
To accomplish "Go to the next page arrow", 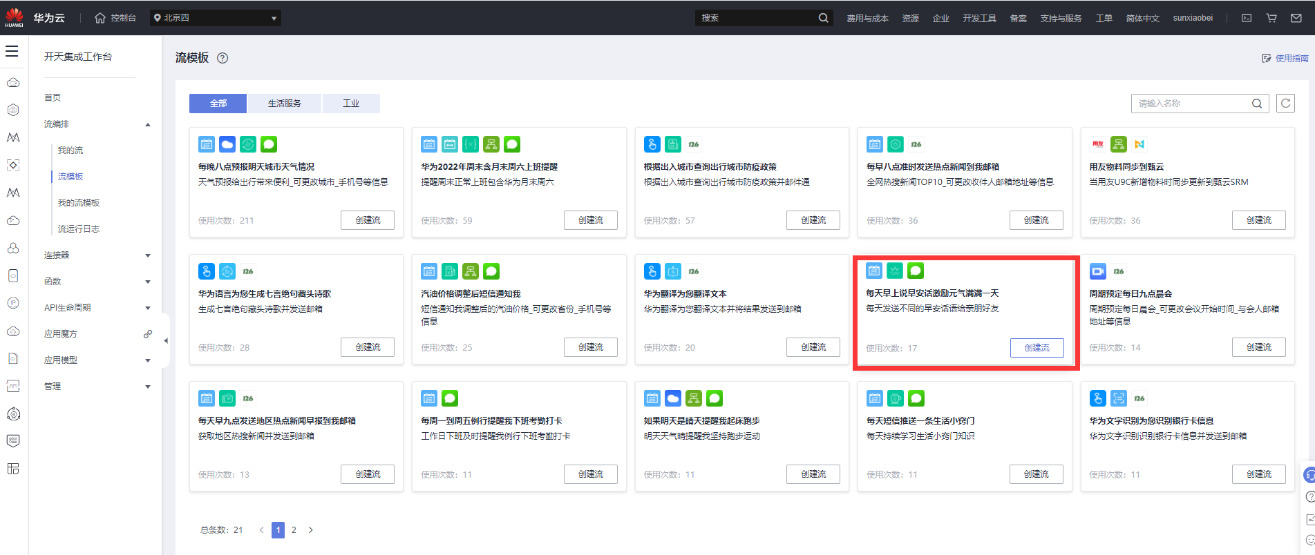I will [311, 530].
